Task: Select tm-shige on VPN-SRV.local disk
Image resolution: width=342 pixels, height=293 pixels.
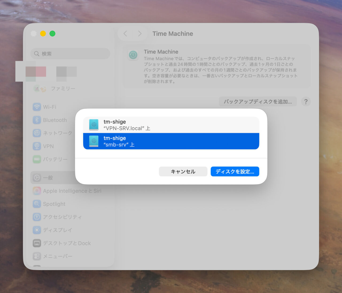Action: (171, 125)
